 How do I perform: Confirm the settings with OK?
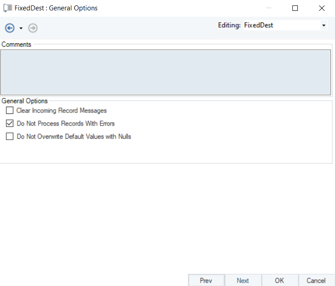click(279, 281)
